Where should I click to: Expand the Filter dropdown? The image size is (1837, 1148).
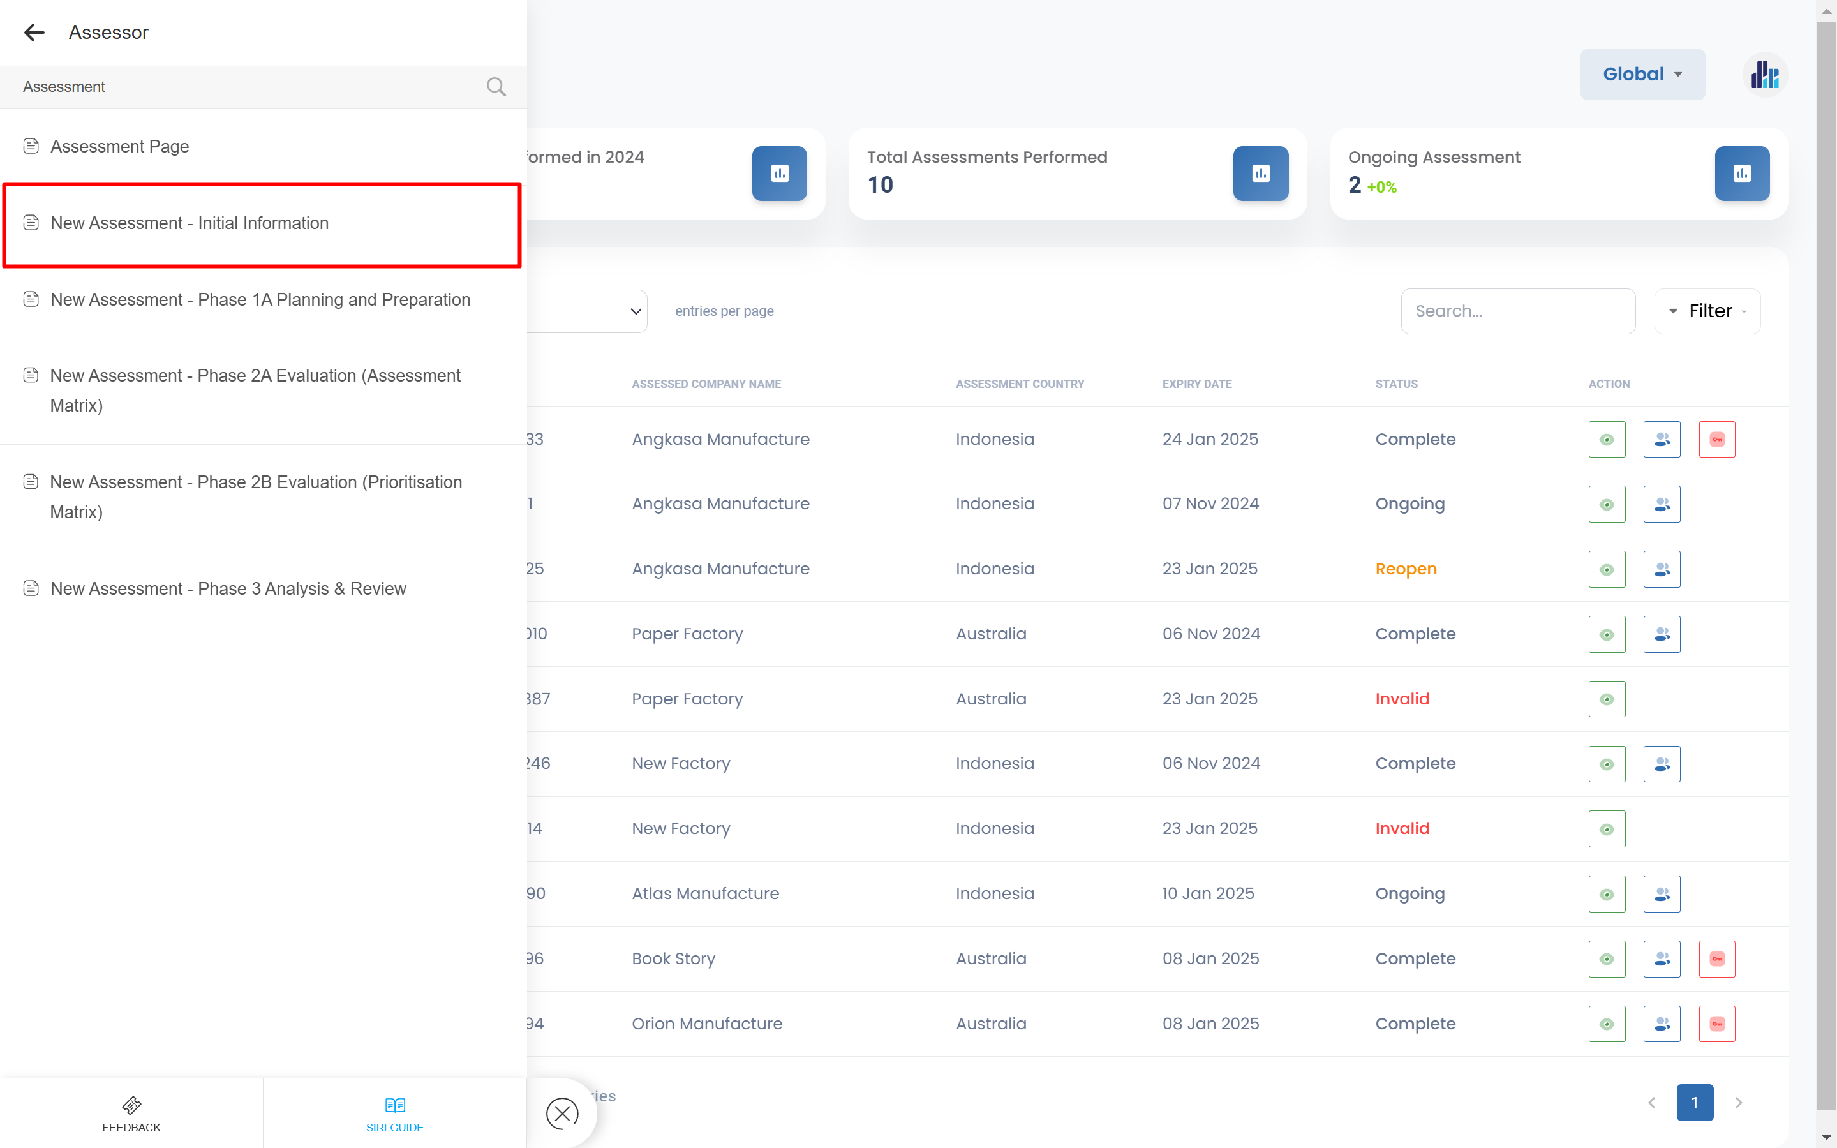[x=1708, y=311]
